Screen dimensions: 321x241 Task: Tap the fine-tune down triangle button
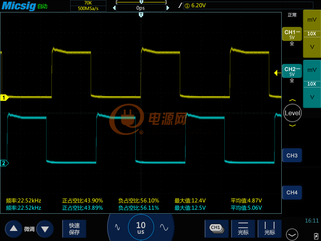click(x=45, y=229)
